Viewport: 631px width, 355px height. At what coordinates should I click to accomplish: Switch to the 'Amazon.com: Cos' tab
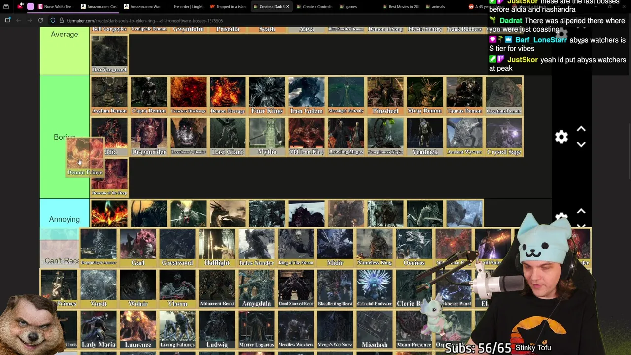coord(99,7)
